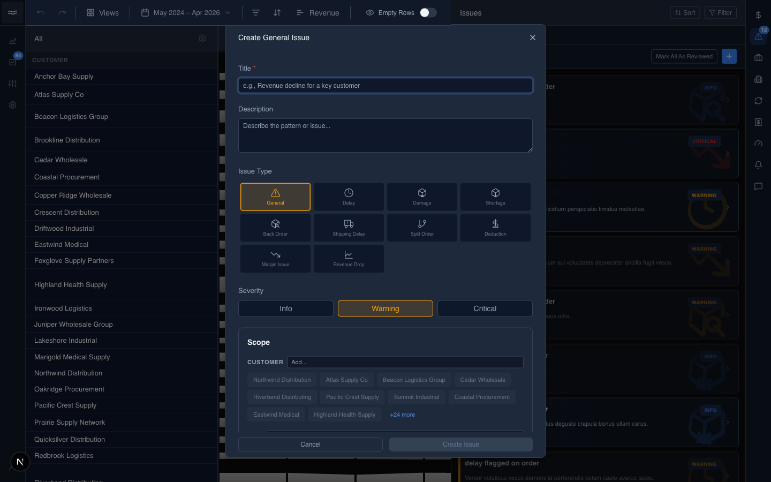Select the Split Order issue type
Viewport: 771px width, 482px height.
click(422, 228)
